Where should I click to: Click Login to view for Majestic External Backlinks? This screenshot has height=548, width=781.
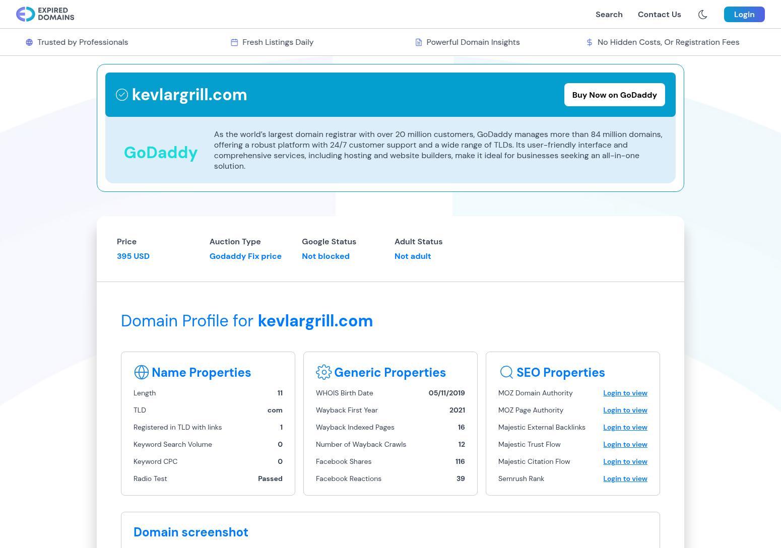pos(625,427)
